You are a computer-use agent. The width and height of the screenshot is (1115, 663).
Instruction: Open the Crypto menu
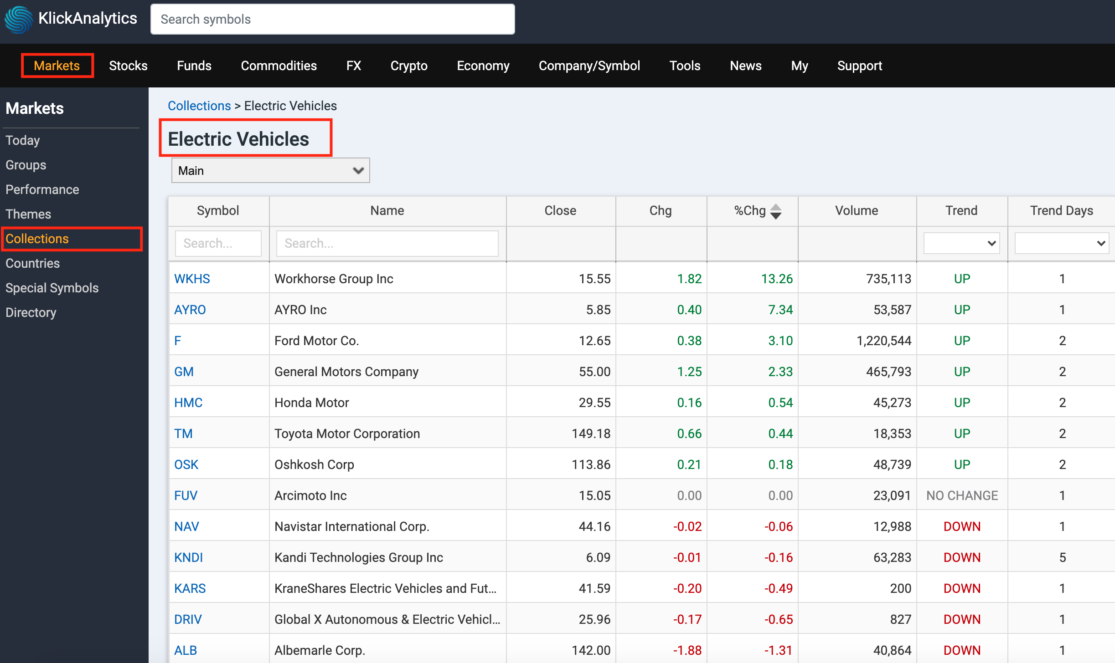pos(409,66)
